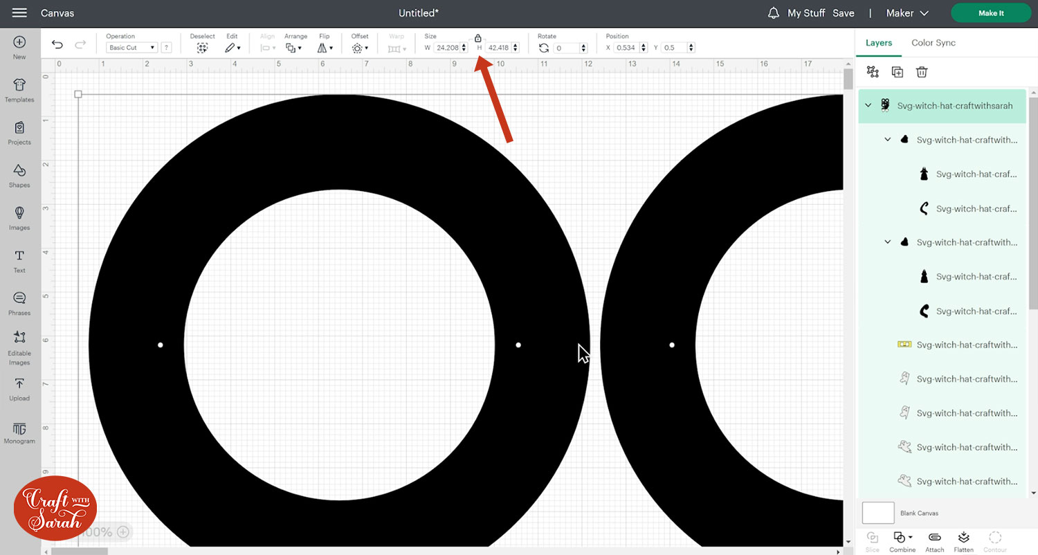Screen dimensions: 1038x555
Task: Open the Images library
Action: (19, 218)
